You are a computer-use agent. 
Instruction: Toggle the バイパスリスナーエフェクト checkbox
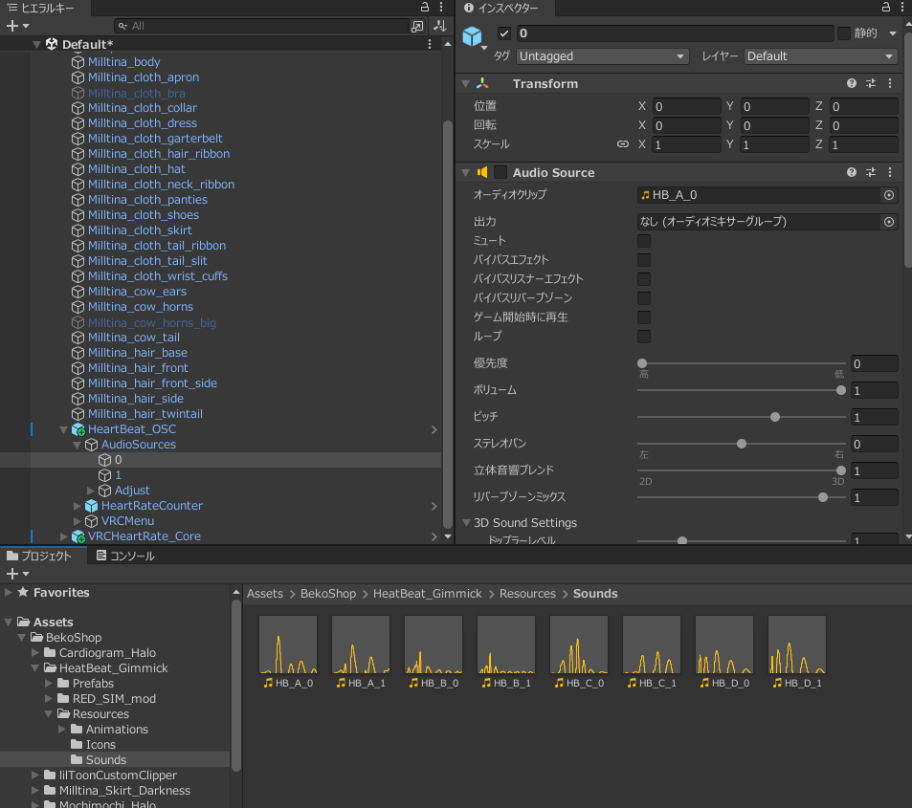(x=644, y=279)
